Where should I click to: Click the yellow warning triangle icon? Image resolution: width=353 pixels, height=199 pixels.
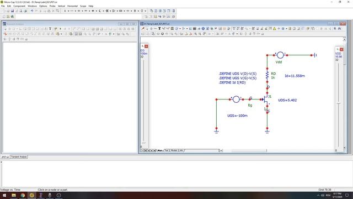pos(274,29)
